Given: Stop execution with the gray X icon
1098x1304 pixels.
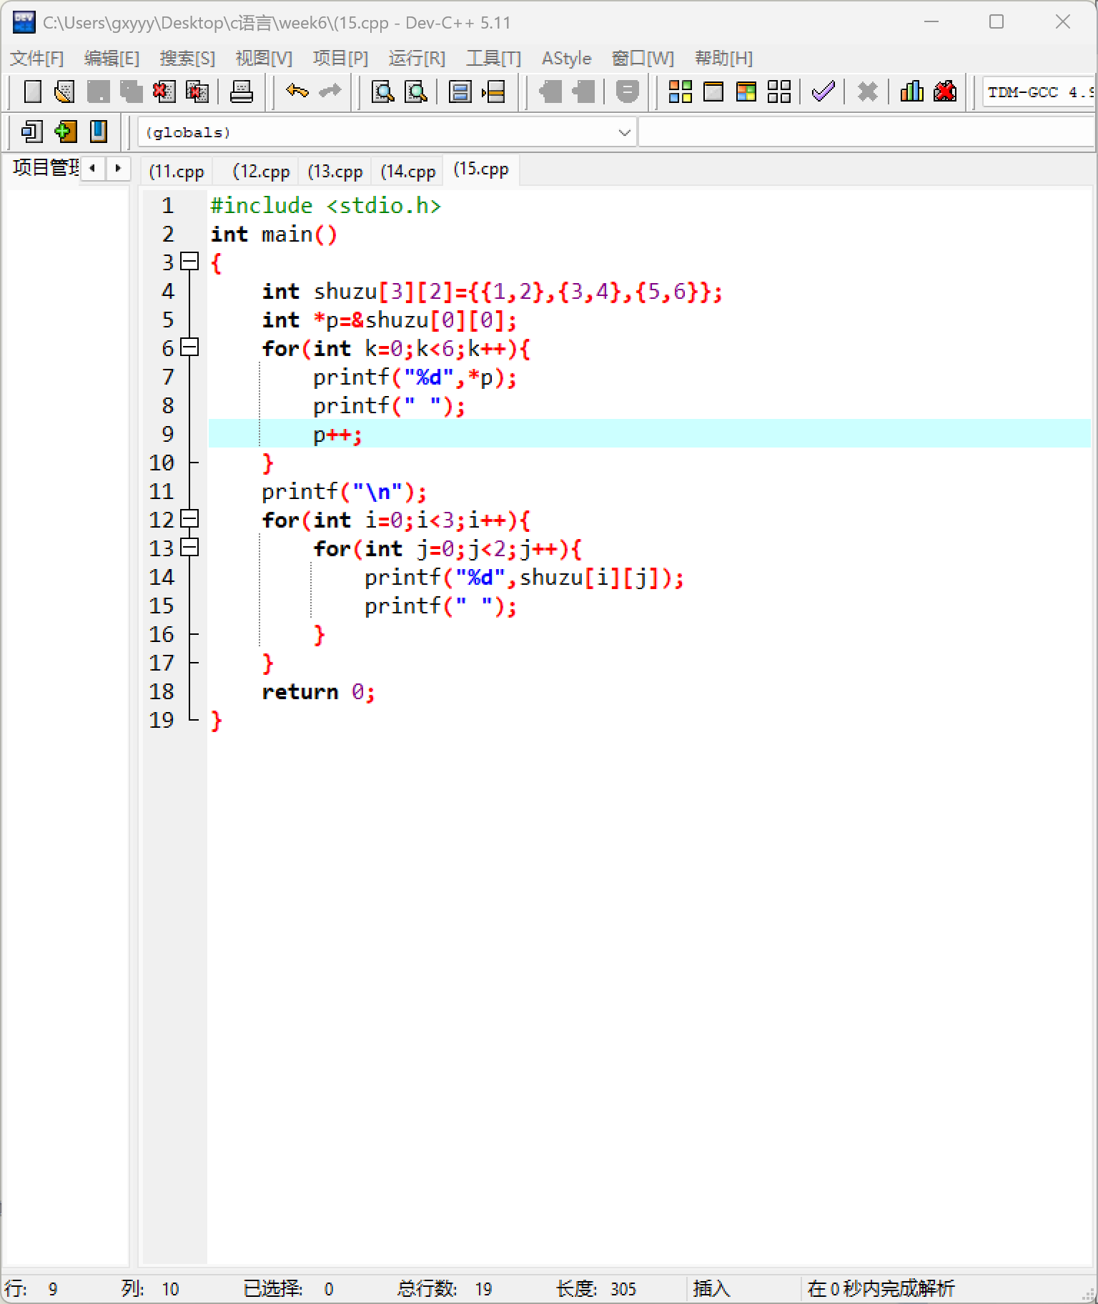Looking at the screenshot, I should [x=867, y=92].
